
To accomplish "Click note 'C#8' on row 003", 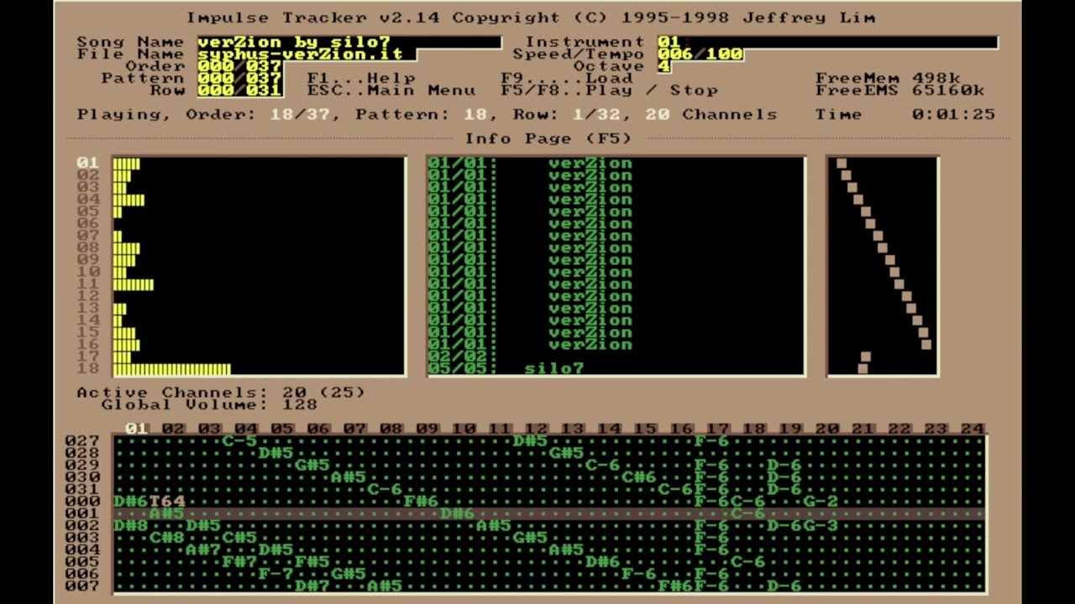I will pos(166,538).
